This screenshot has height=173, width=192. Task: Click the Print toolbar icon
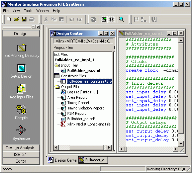[32, 19]
